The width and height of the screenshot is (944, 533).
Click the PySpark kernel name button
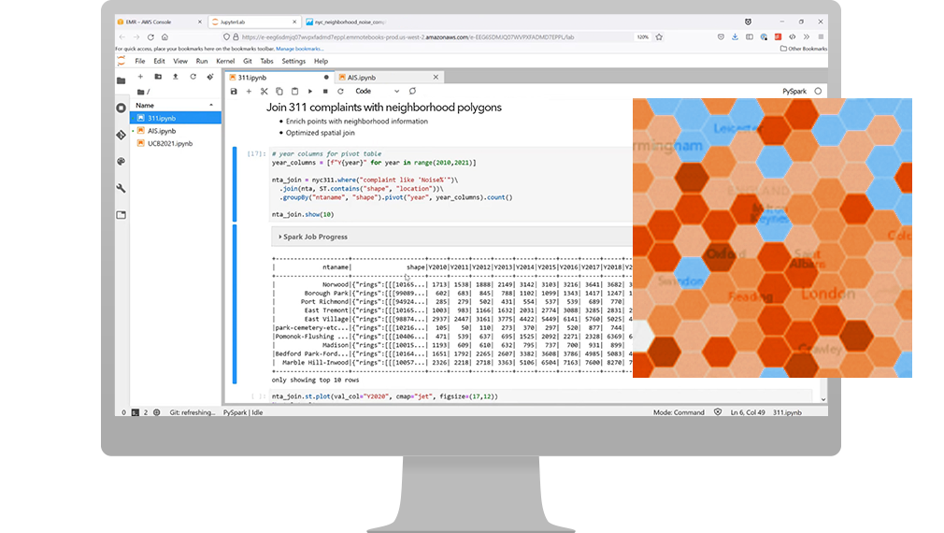tap(794, 92)
